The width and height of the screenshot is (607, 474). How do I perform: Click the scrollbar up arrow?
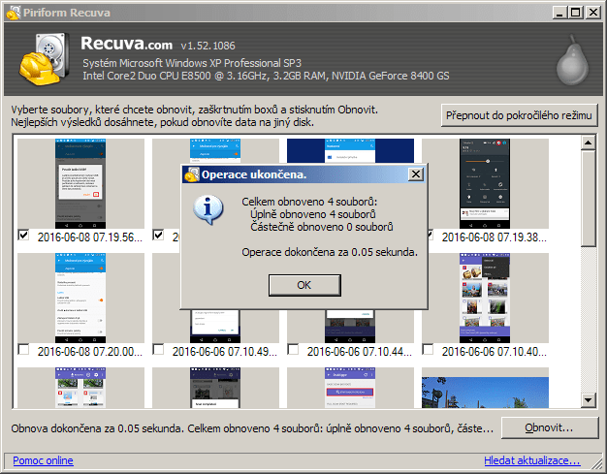coord(589,142)
